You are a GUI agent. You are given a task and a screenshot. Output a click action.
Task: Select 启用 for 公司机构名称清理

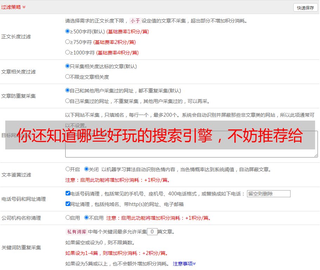point(68,218)
